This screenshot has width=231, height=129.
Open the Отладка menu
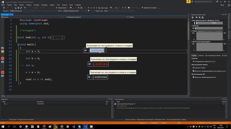pyautogui.click(x=36, y=5)
